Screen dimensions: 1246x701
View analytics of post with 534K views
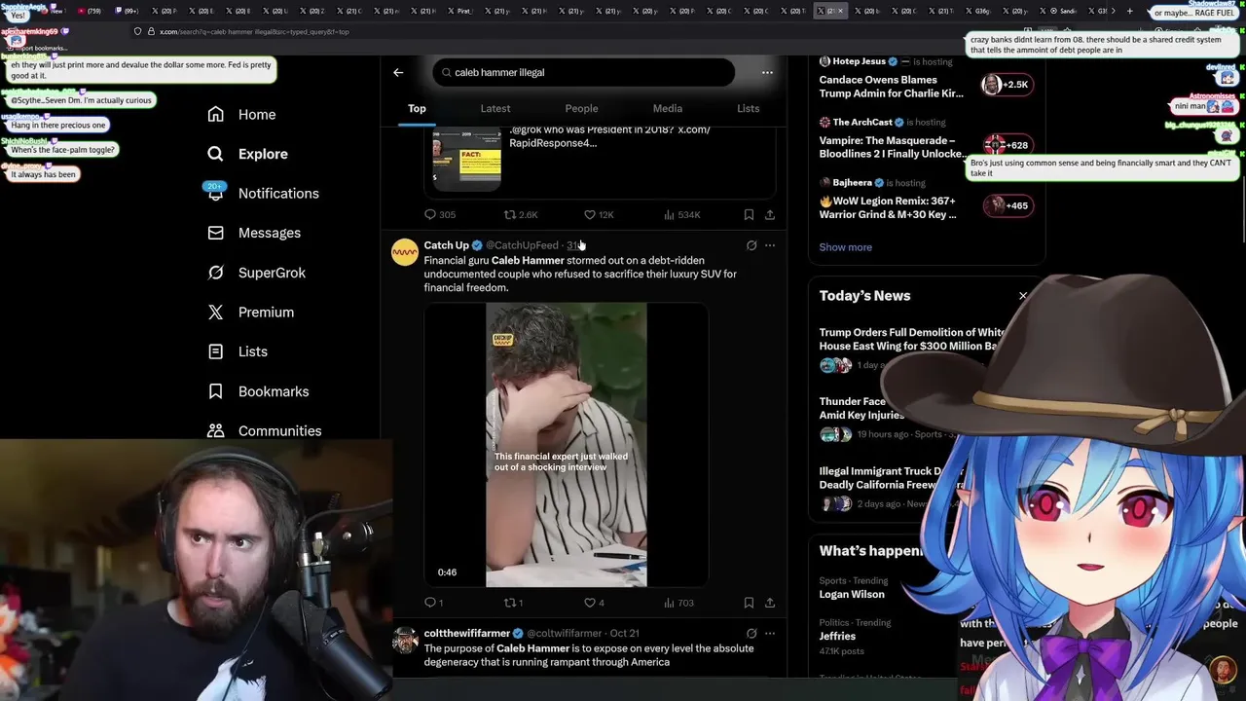point(681,214)
